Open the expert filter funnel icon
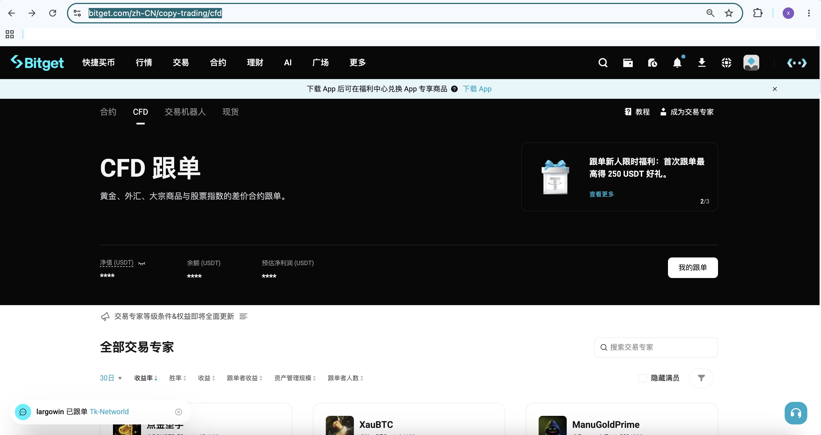Image resolution: width=821 pixels, height=435 pixels. click(701, 378)
